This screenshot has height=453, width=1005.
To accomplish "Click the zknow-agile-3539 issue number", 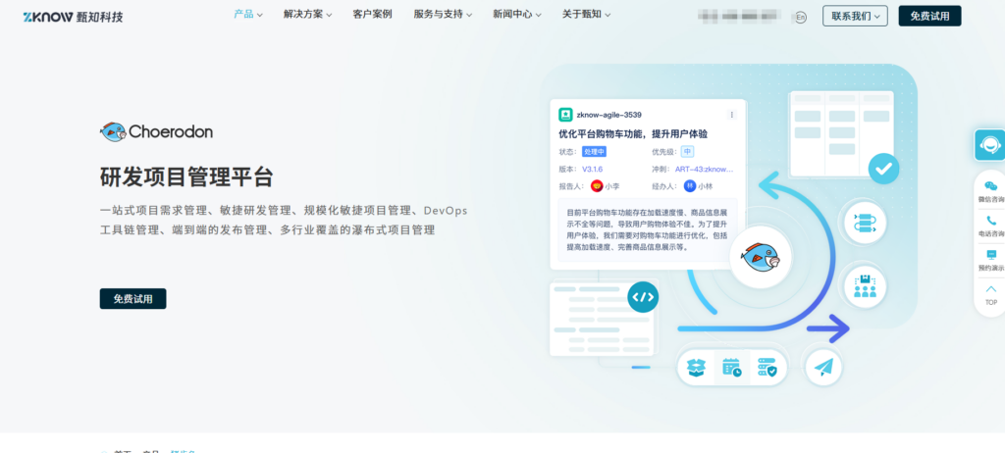I will pos(608,115).
